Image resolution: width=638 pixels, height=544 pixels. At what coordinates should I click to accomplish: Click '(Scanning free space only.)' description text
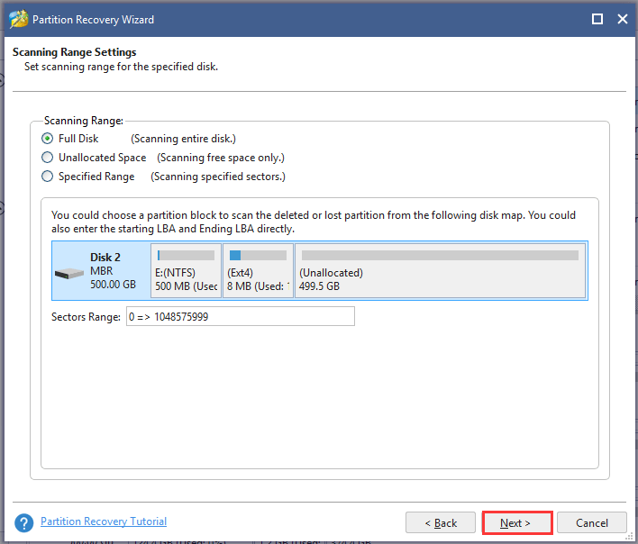coord(221,158)
